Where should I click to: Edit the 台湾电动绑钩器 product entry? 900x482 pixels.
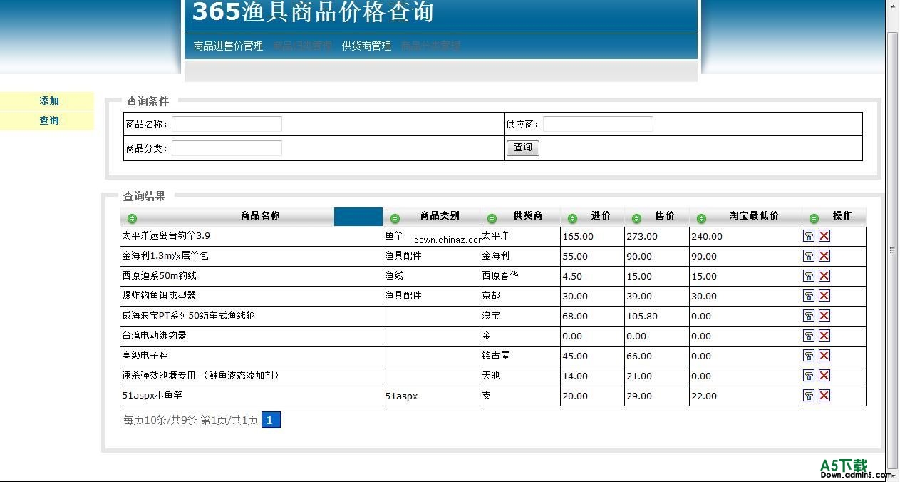point(809,336)
